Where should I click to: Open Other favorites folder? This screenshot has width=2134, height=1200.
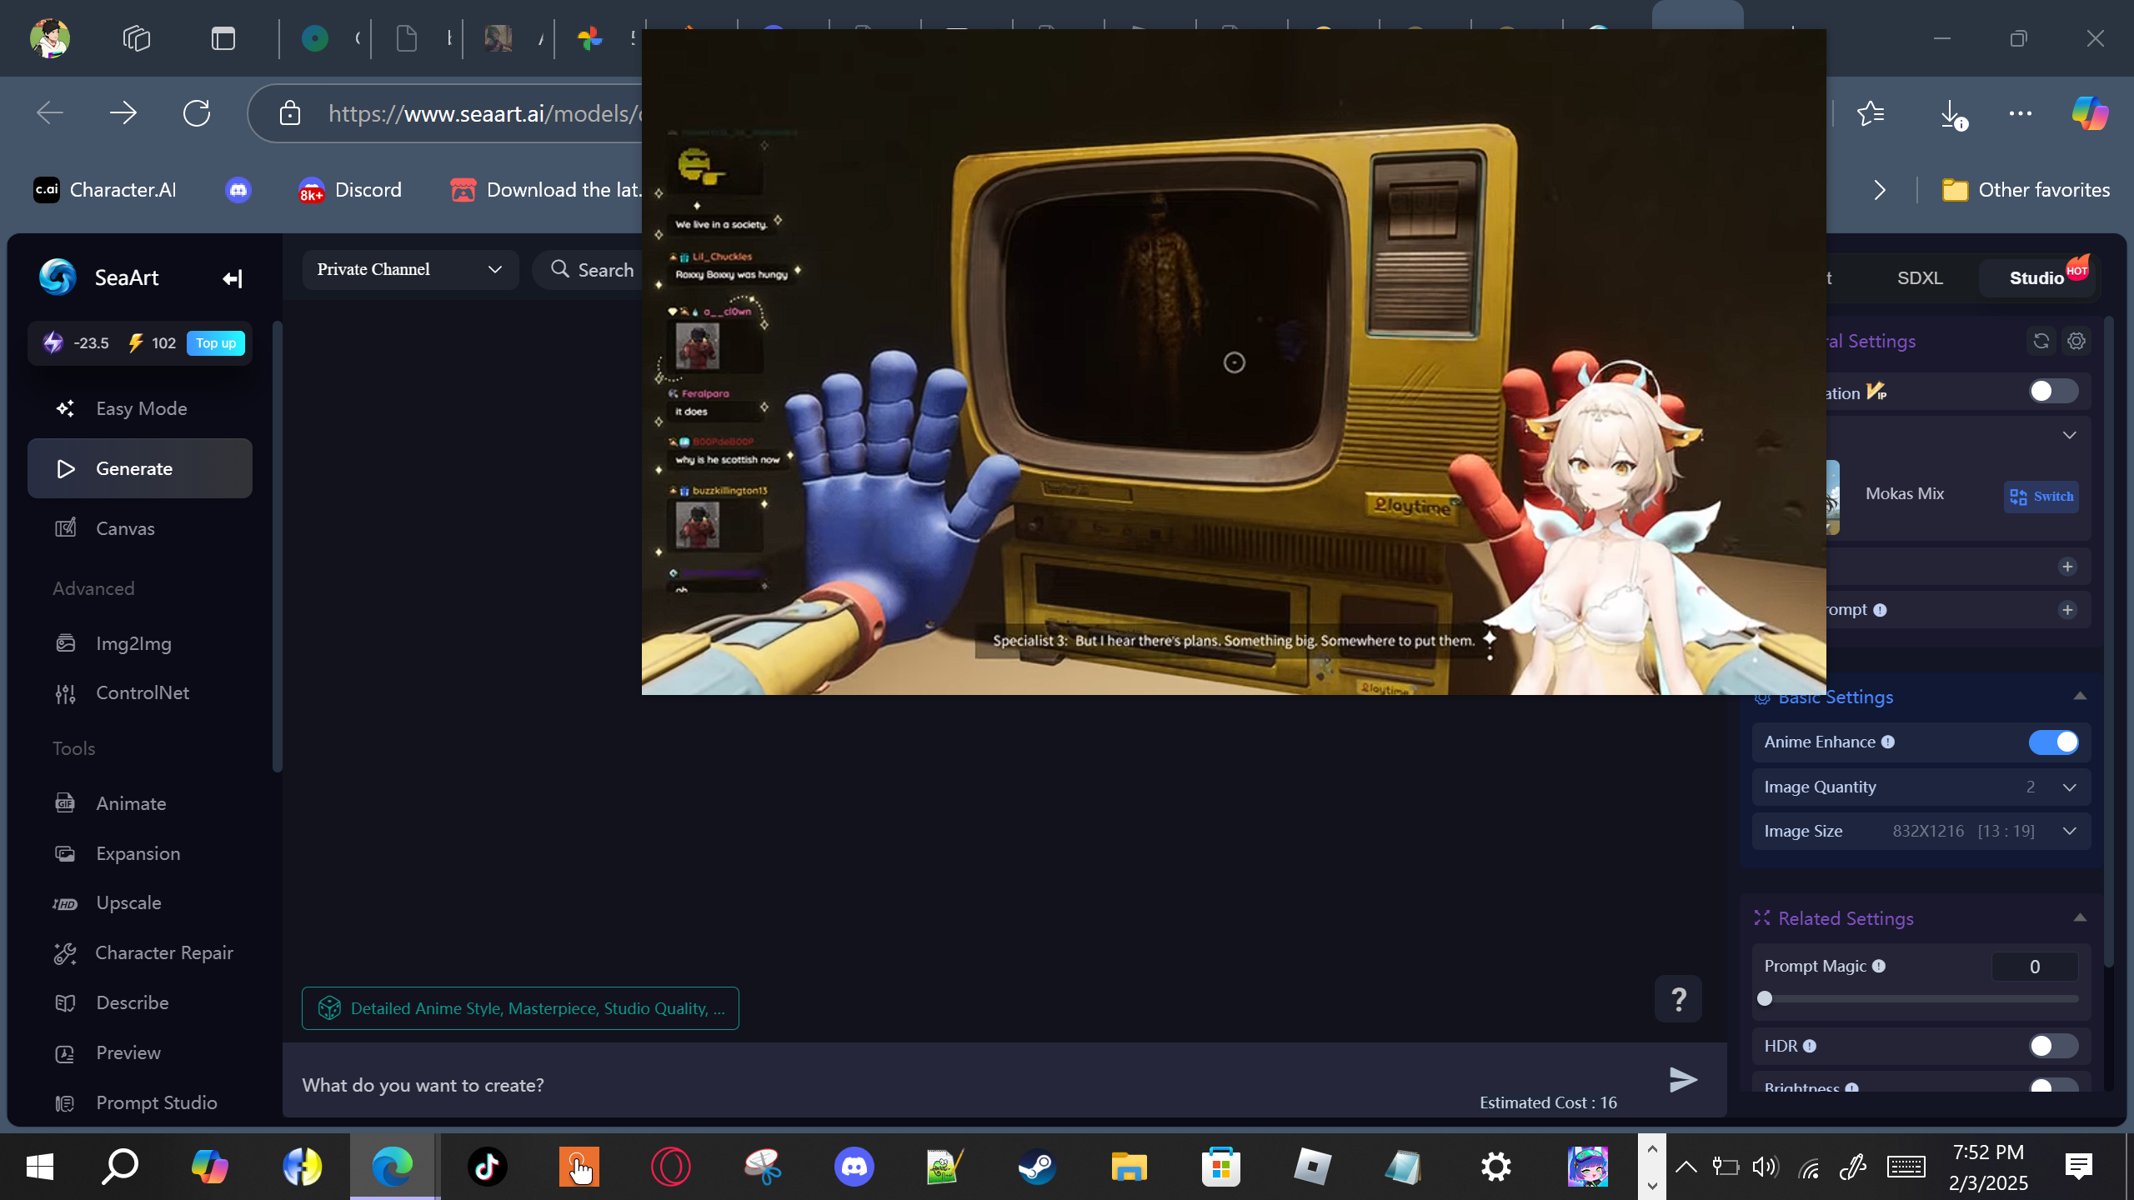(x=2026, y=190)
